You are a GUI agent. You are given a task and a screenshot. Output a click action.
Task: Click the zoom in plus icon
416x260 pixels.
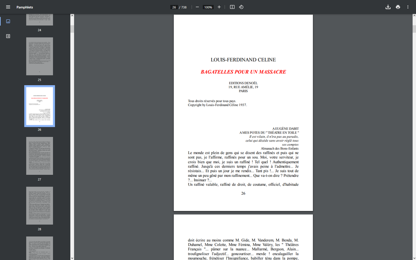click(x=219, y=7)
